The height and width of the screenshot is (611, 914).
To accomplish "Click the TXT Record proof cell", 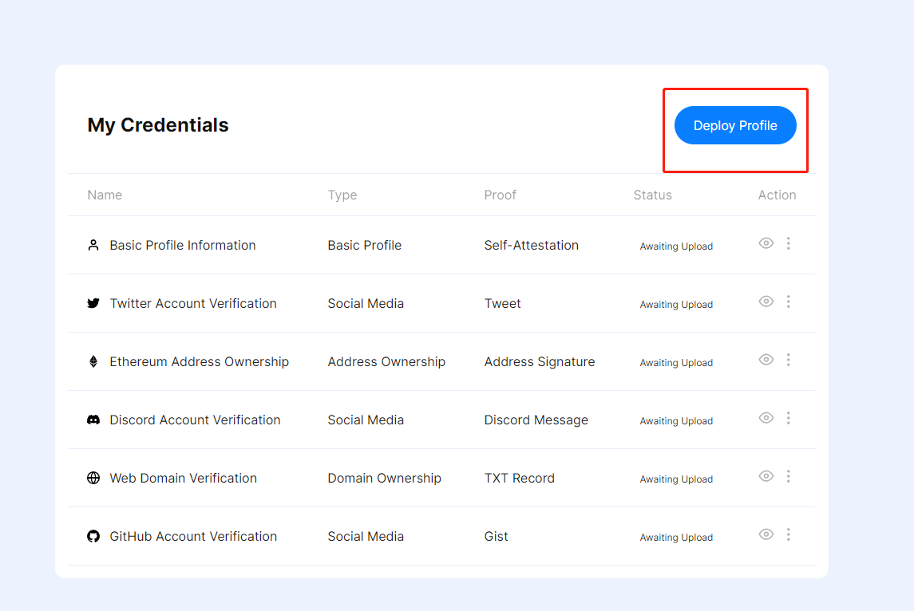I will pyautogui.click(x=520, y=479).
